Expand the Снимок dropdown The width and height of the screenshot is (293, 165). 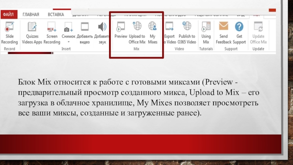[x=68, y=42]
